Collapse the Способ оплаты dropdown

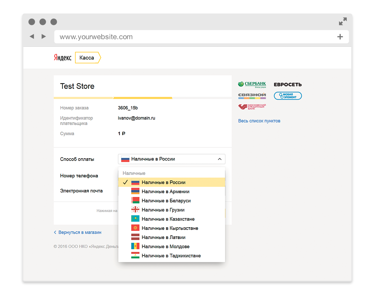click(x=172, y=159)
